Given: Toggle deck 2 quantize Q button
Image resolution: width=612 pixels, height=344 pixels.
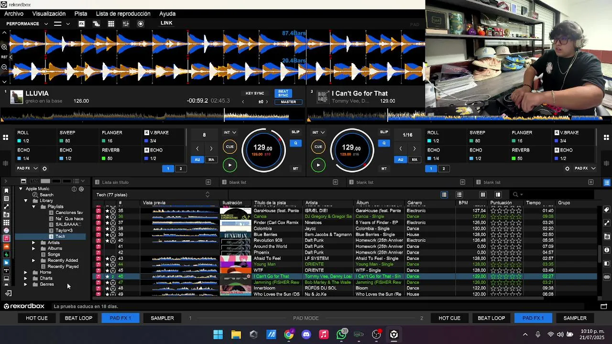Looking at the screenshot, I should tap(384, 143).
